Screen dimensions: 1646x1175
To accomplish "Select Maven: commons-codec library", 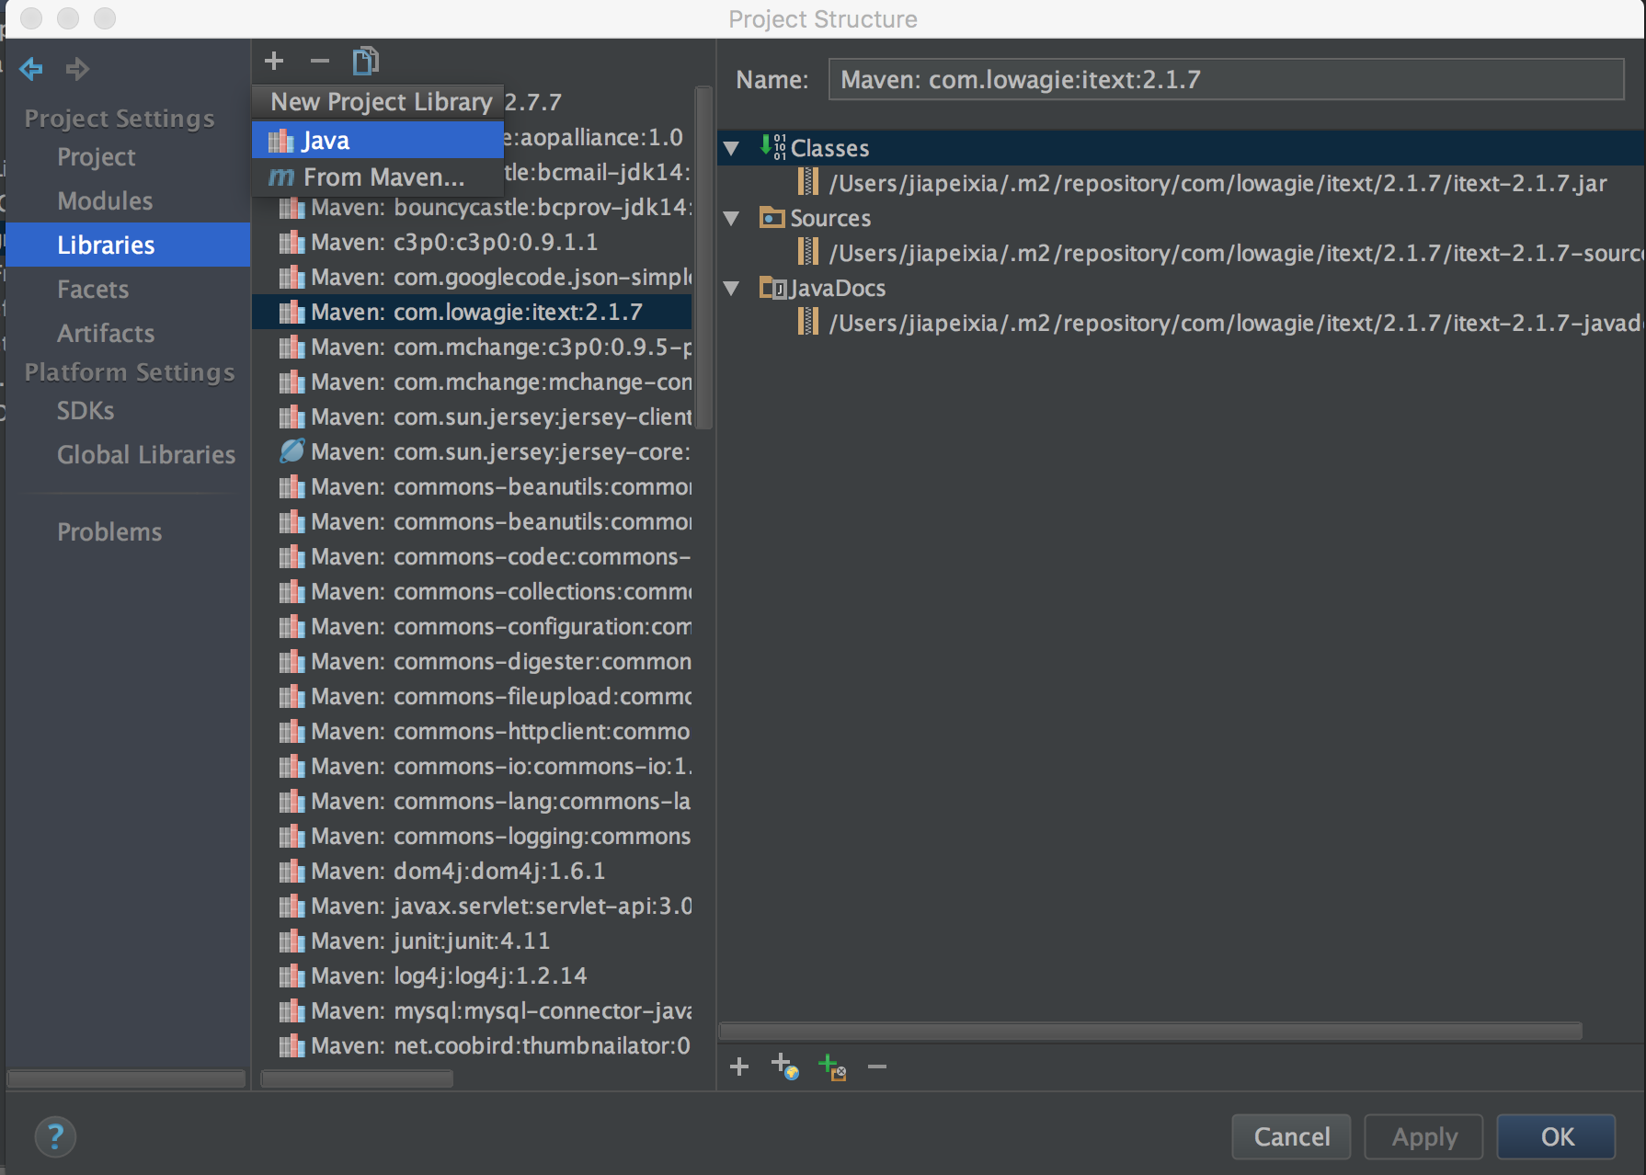I will pyautogui.click(x=472, y=556).
